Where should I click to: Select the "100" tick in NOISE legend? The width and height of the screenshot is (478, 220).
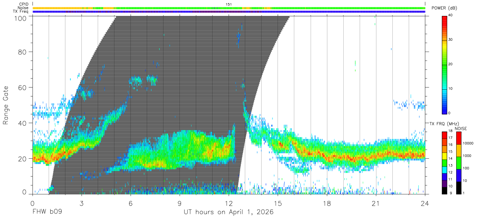point(466,168)
